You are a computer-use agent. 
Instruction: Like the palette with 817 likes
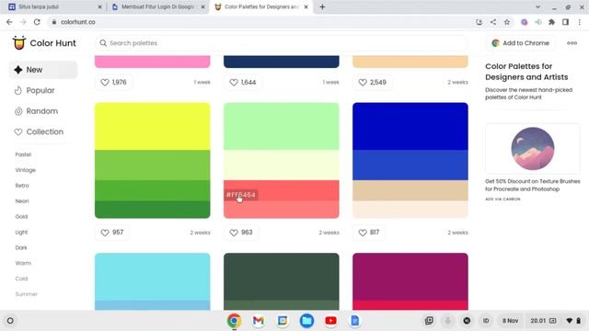point(368,233)
